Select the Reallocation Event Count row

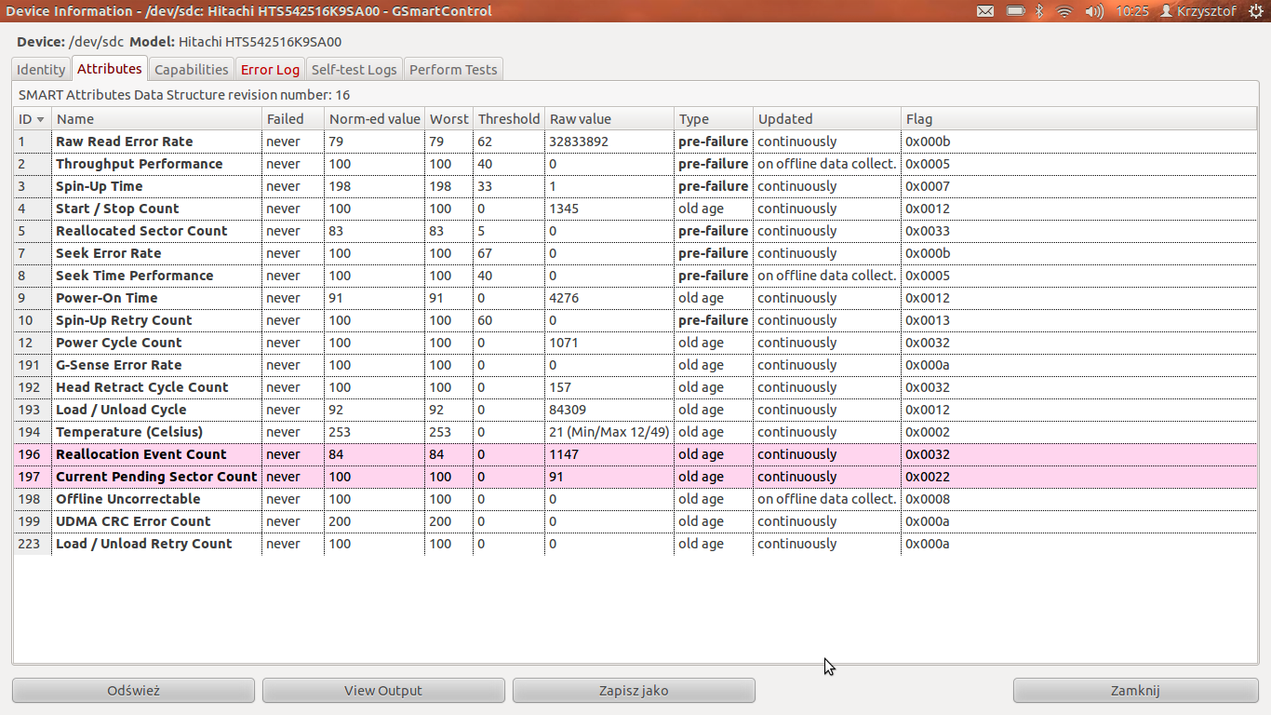[x=635, y=454]
